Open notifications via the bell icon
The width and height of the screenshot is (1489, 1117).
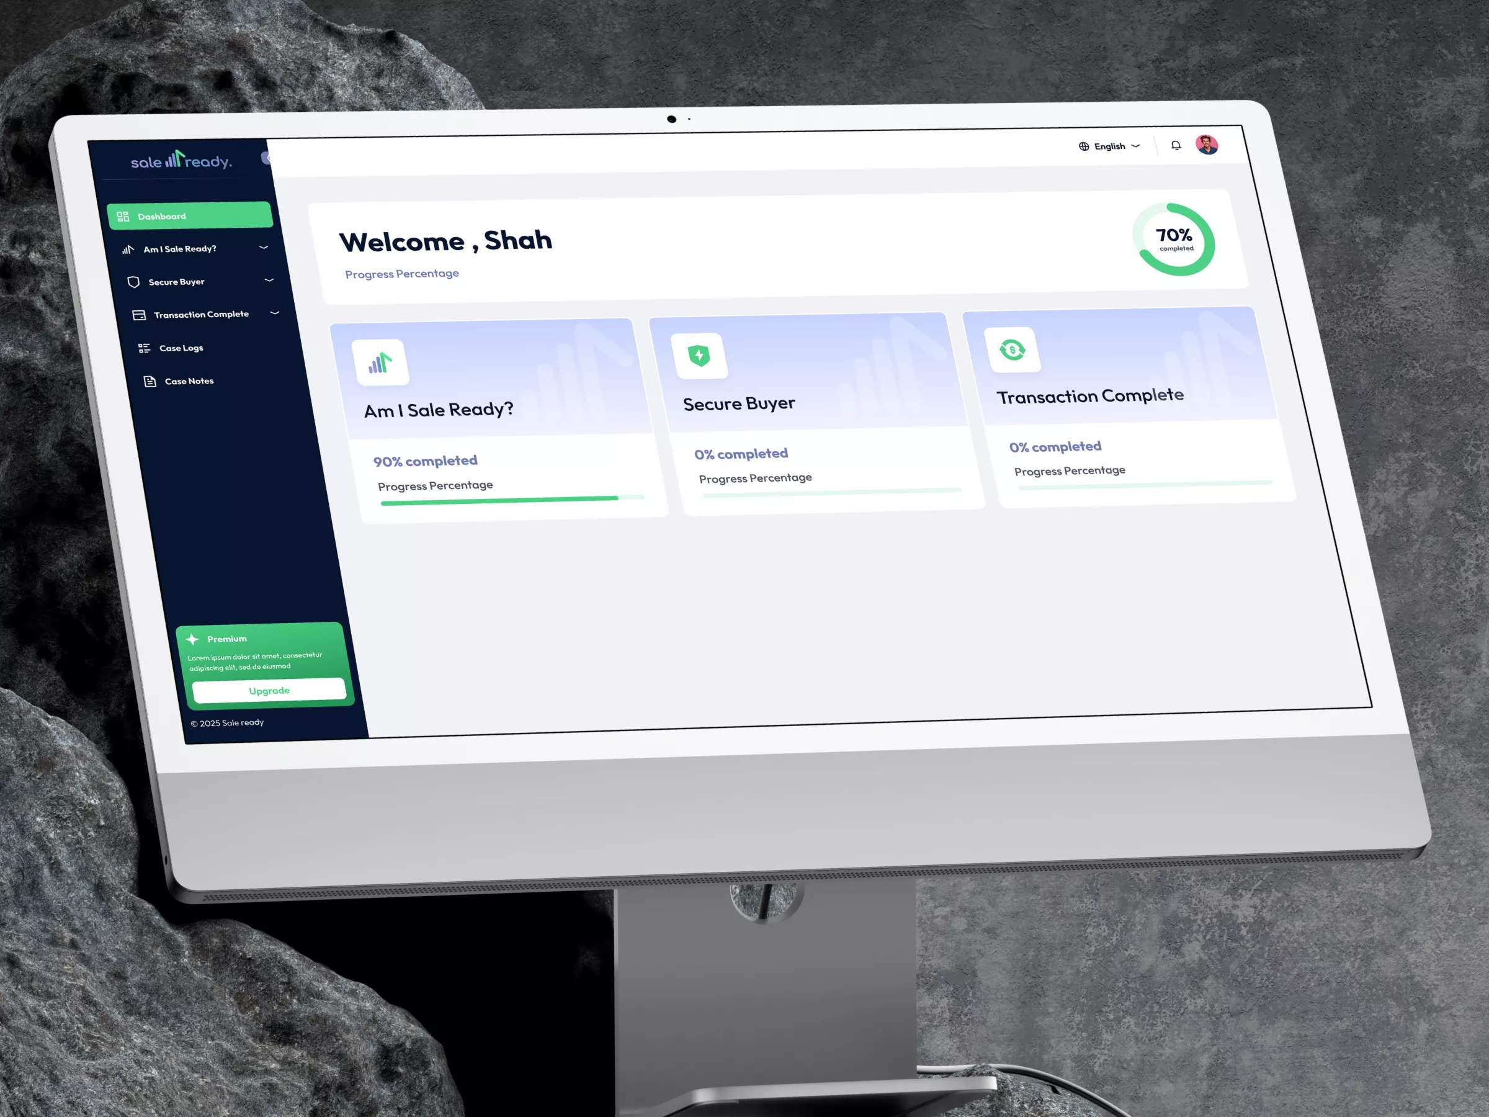click(x=1176, y=145)
